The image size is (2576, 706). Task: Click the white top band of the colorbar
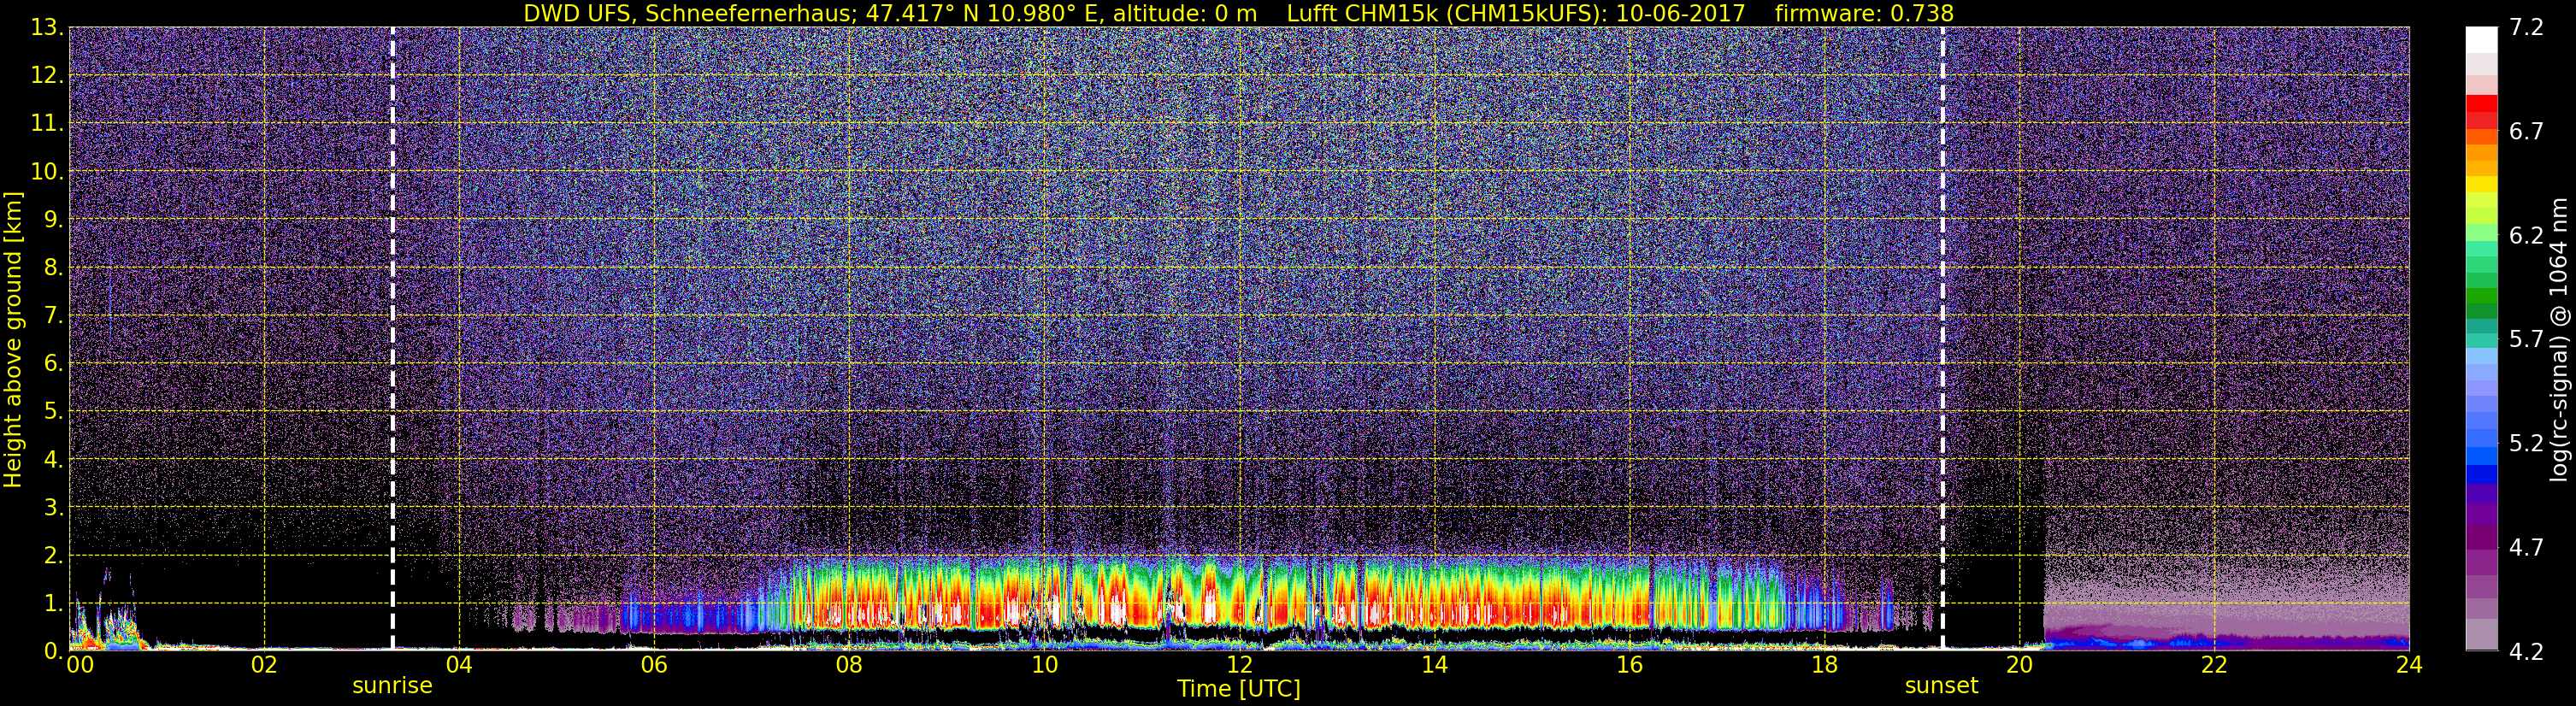coord(2481,40)
